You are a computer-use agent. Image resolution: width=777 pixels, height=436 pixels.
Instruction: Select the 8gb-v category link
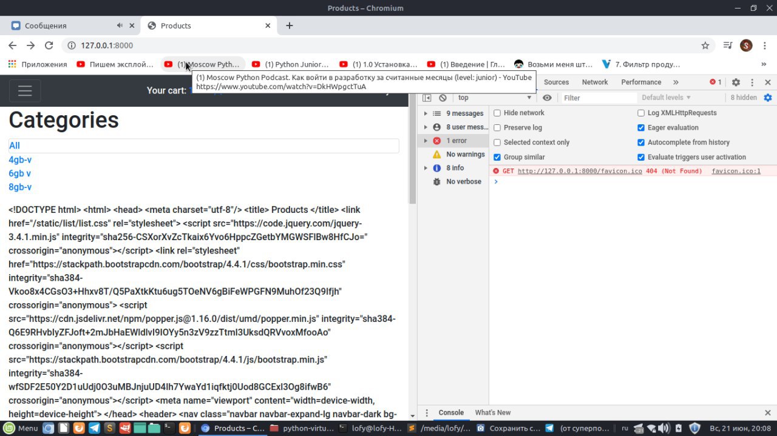(x=20, y=187)
